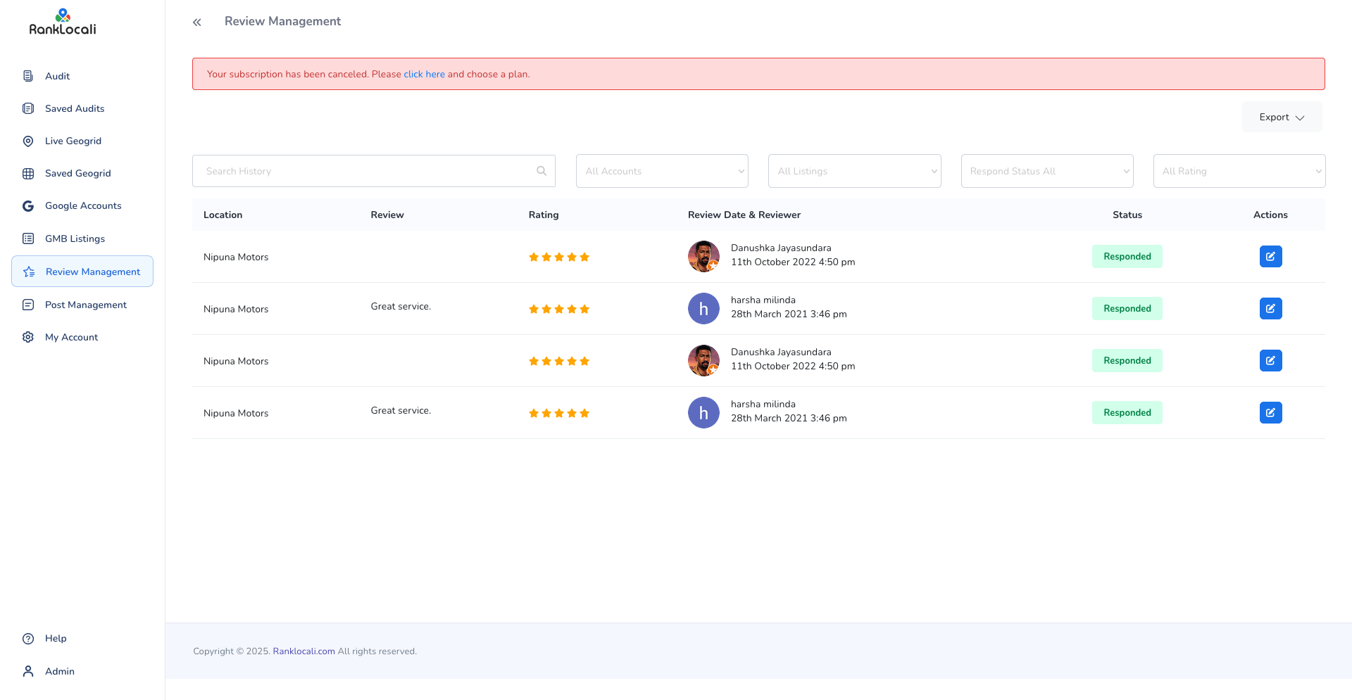Click the Post Management icon
The height and width of the screenshot is (700, 1352).
(27, 305)
